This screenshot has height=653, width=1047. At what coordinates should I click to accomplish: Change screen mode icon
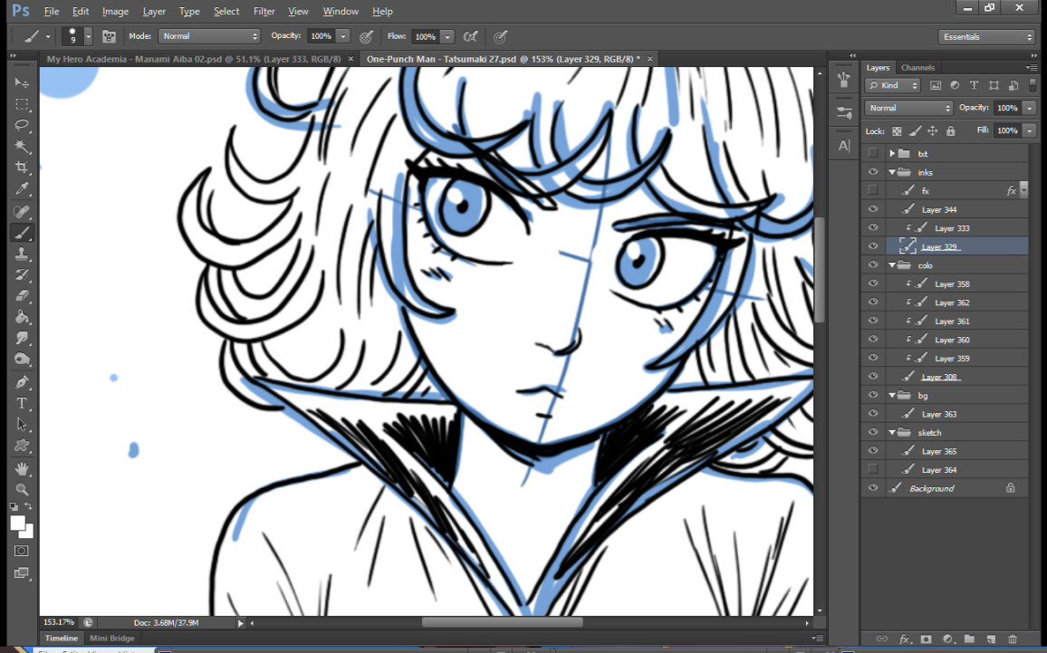[x=22, y=573]
